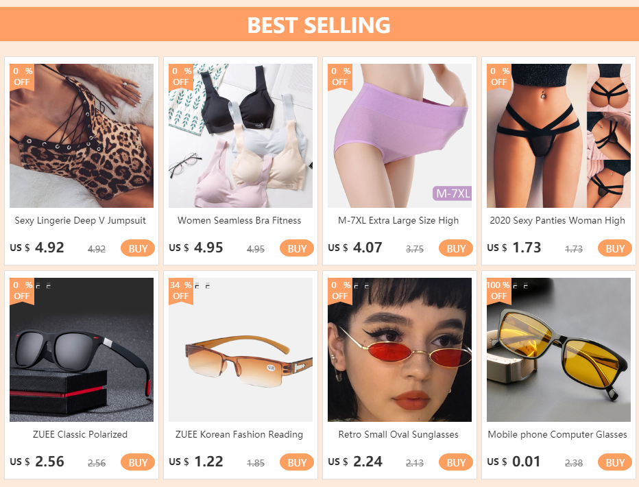Open the leopard Deep V Jumpsuit product image

click(82, 136)
